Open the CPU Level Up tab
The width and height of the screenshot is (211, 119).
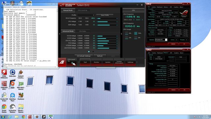82,10
